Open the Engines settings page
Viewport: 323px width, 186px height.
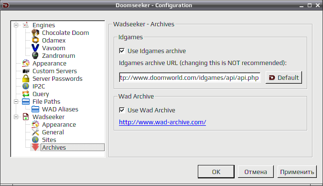43,25
